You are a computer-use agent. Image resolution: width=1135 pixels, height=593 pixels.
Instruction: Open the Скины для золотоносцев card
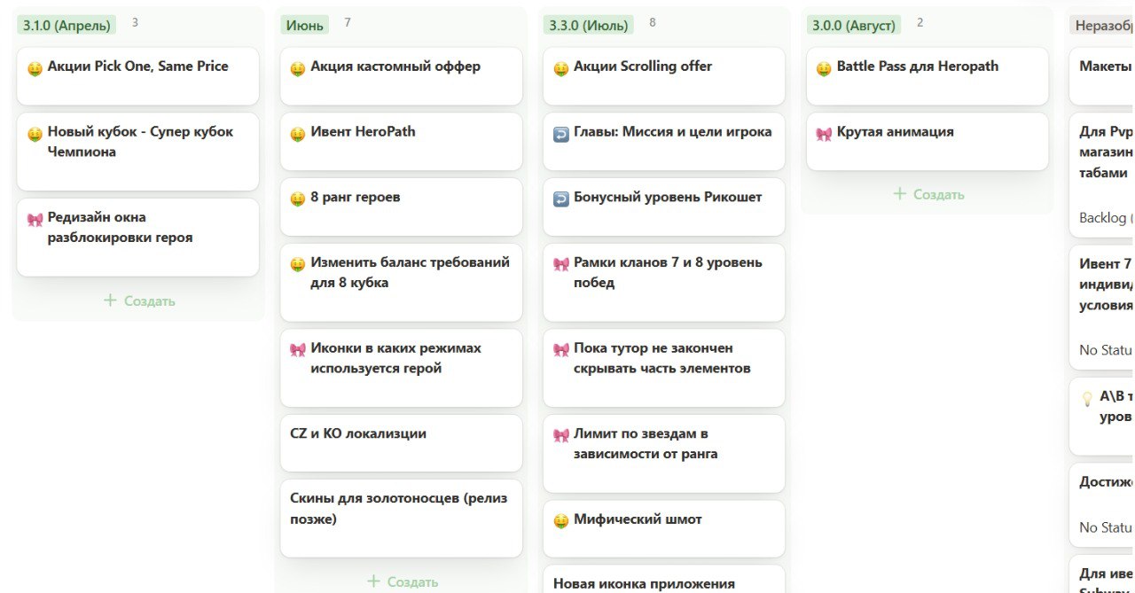click(401, 518)
